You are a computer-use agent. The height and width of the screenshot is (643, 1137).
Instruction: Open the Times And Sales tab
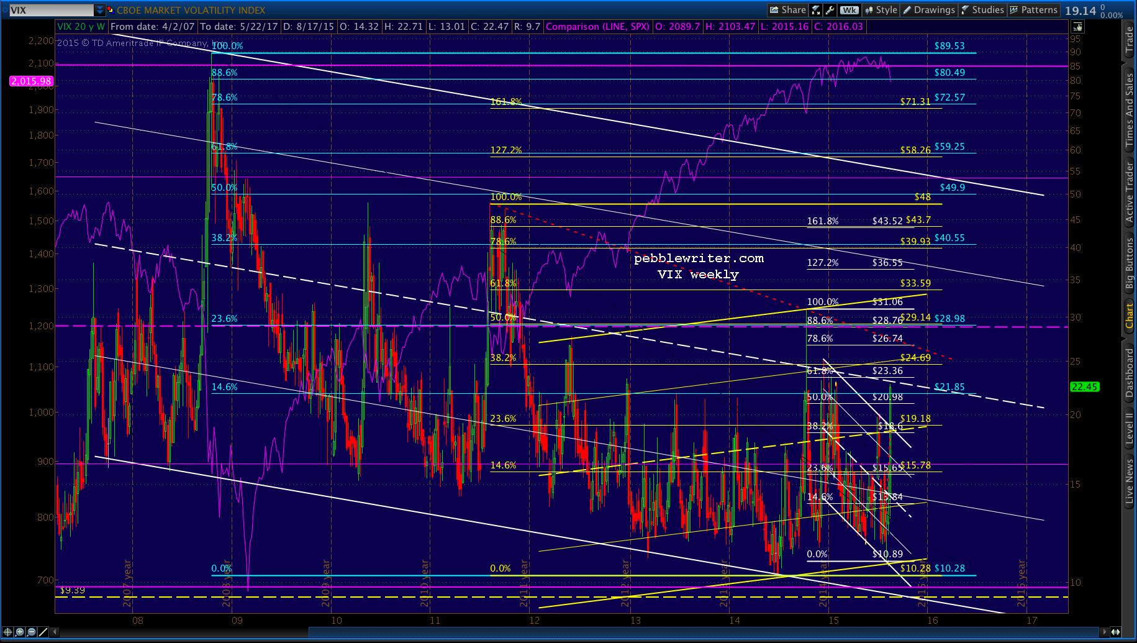point(1130,111)
